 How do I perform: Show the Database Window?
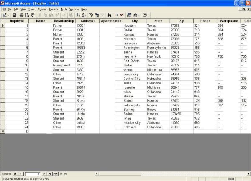[129, 15]
